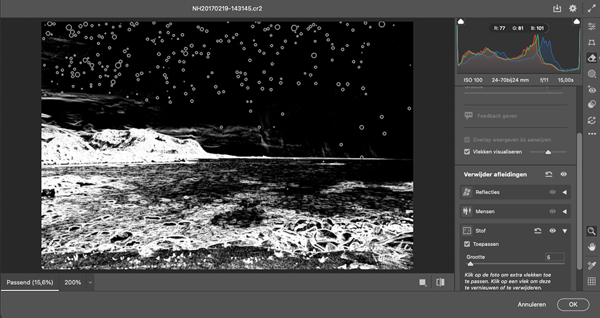The width and height of the screenshot is (600, 318).
Task: Select the Hand pan tool
Action: pos(591,247)
